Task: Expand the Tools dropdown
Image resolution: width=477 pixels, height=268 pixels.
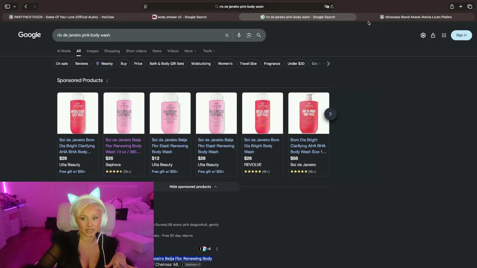Action: pyautogui.click(x=209, y=51)
